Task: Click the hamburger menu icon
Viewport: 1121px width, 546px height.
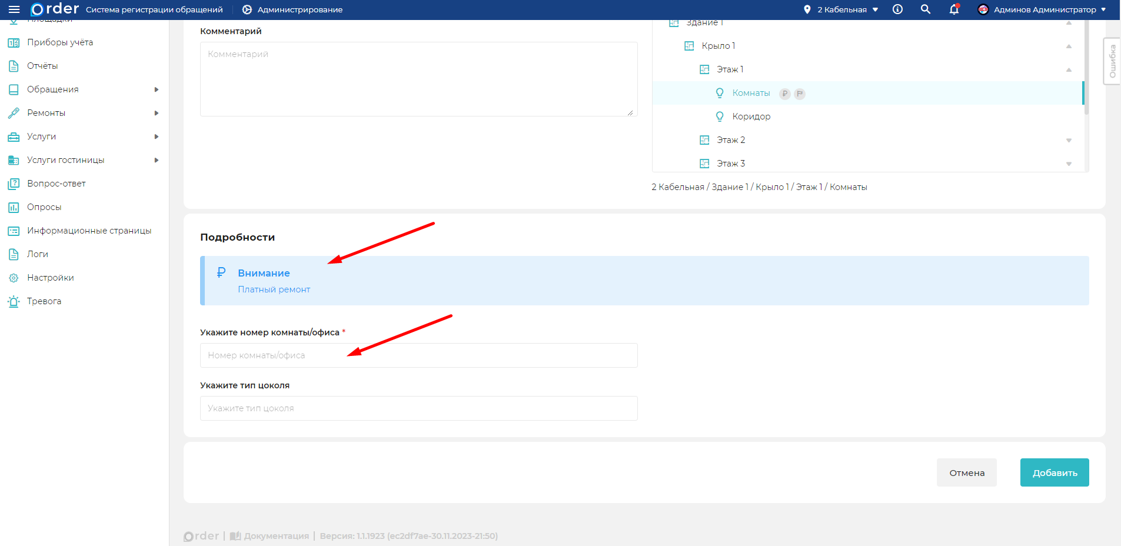Action: (14, 9)
